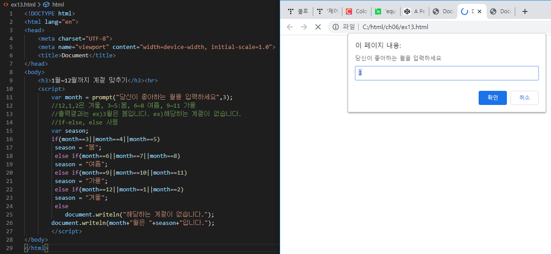Close the active loading browser tab
Viewport: 551px width, 254px height.
click(479, 11)
